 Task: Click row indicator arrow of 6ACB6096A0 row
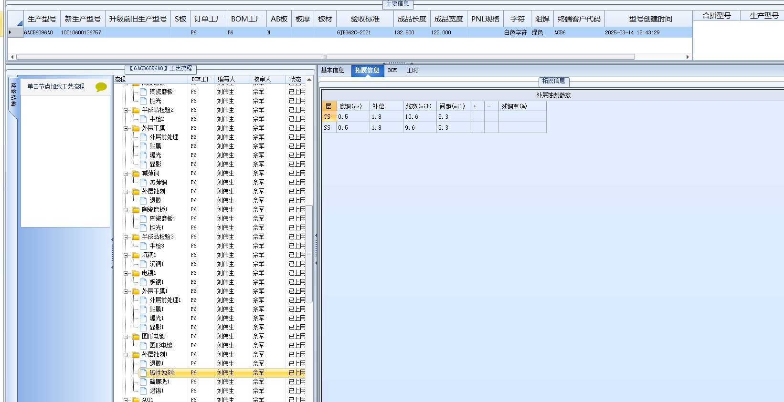[10, 32]
